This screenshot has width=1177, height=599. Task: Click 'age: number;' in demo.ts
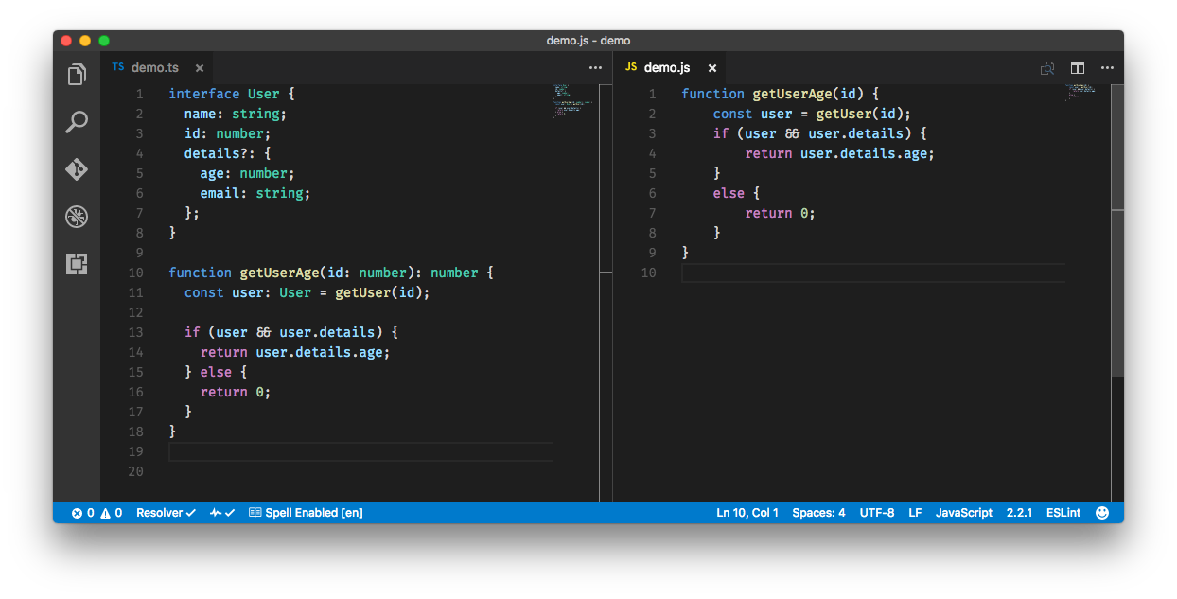pyautogui.click(x=248, y=173)
